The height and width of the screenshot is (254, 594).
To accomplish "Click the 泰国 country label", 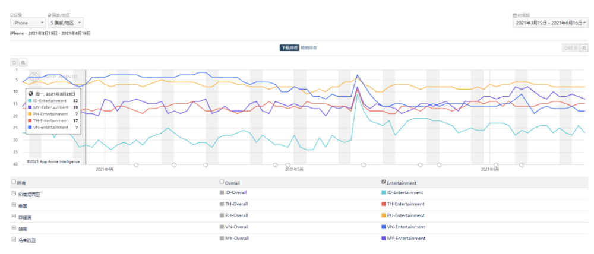I will point(22,206).
